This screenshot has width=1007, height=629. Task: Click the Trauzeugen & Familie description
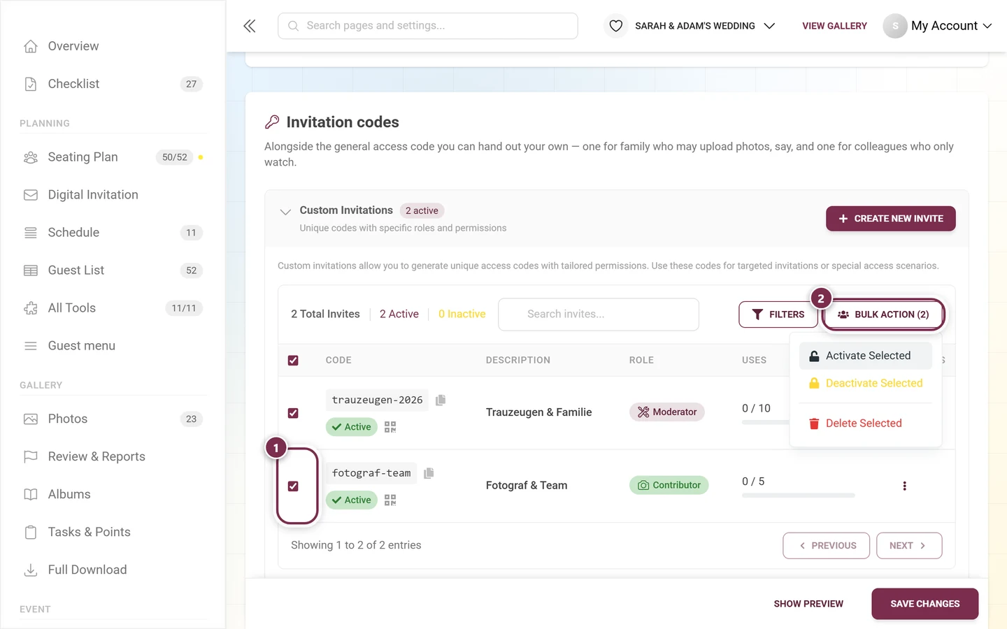539,412
